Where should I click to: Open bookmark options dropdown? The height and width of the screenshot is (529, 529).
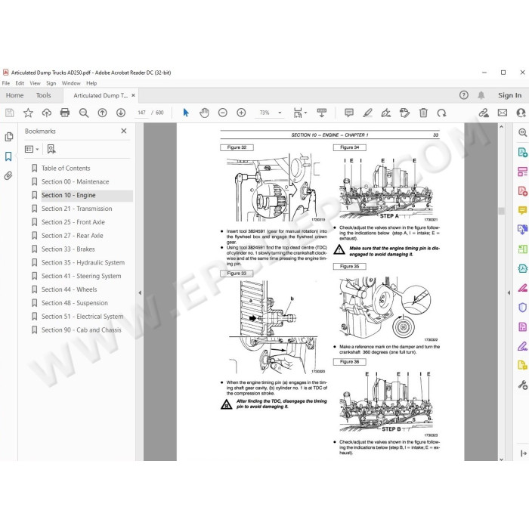coord(32,149)
